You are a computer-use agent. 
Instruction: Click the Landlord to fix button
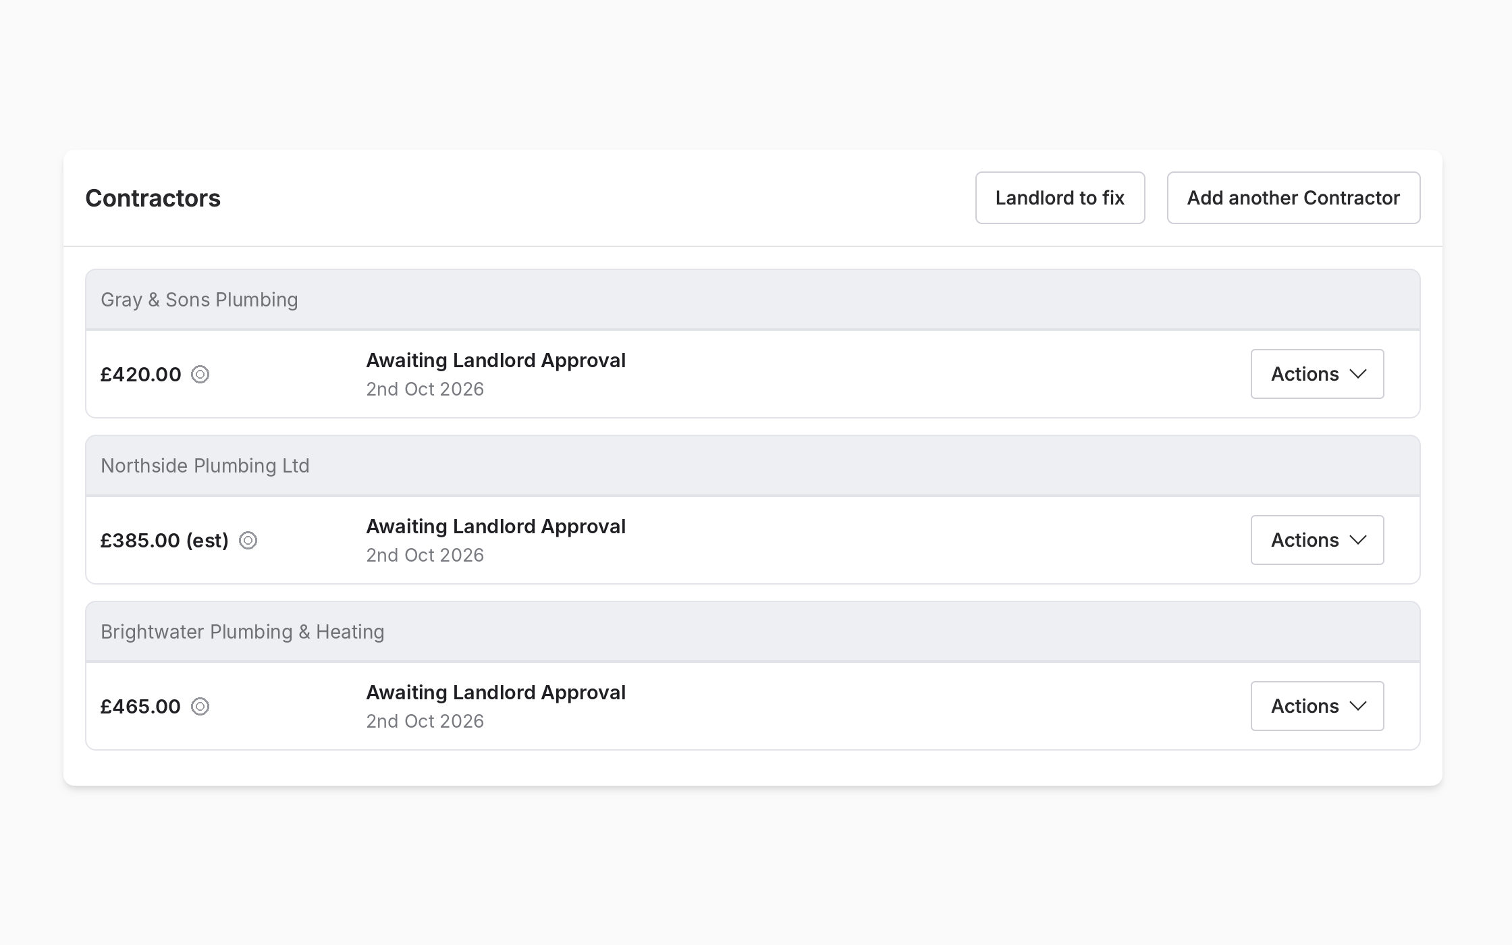[x=1060, y=198]
